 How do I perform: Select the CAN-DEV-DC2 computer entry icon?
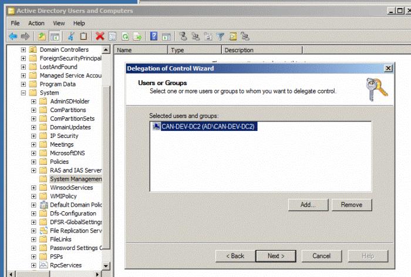tap(157, 126)
